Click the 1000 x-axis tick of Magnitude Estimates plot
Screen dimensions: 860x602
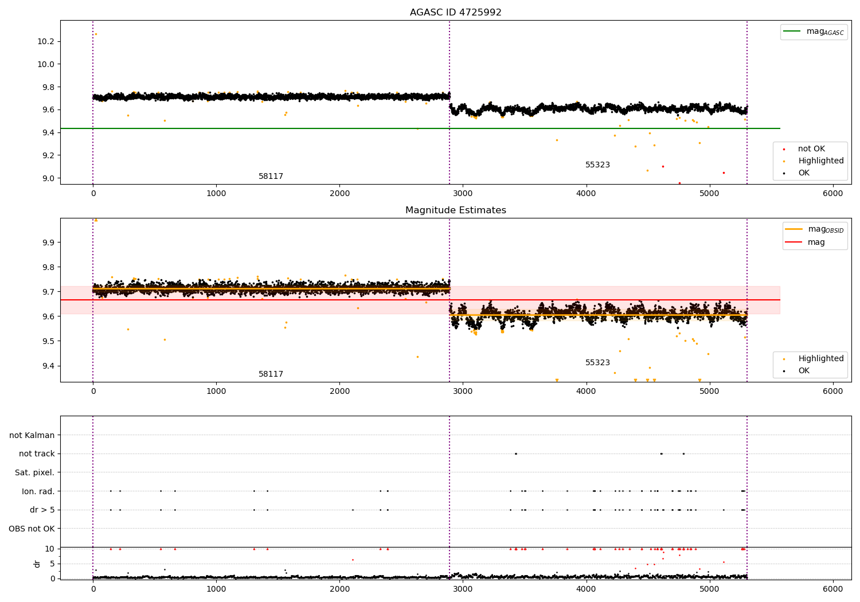(216, 391)
